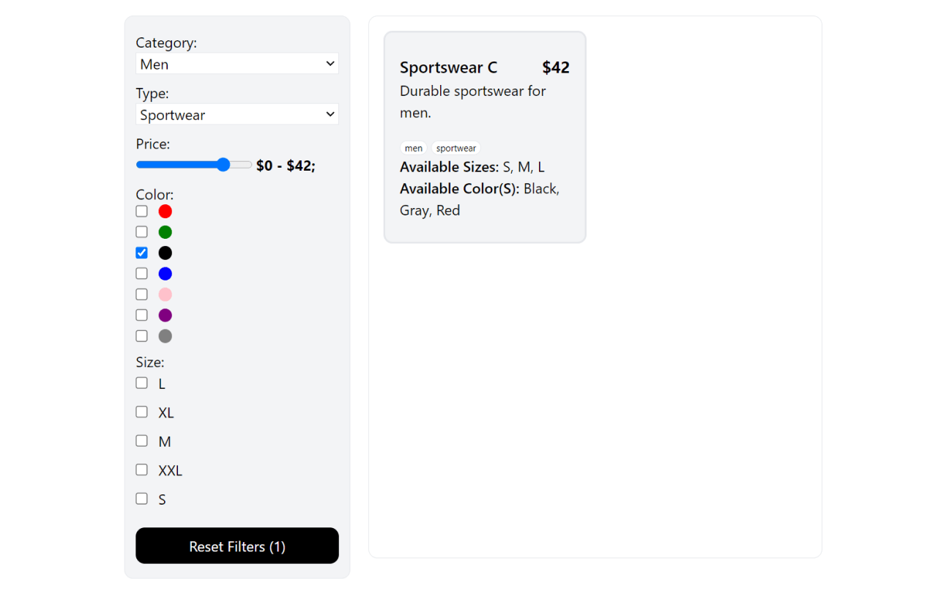
Task: Open the Sportswear C product card title
Action: (x=448, y=68)
